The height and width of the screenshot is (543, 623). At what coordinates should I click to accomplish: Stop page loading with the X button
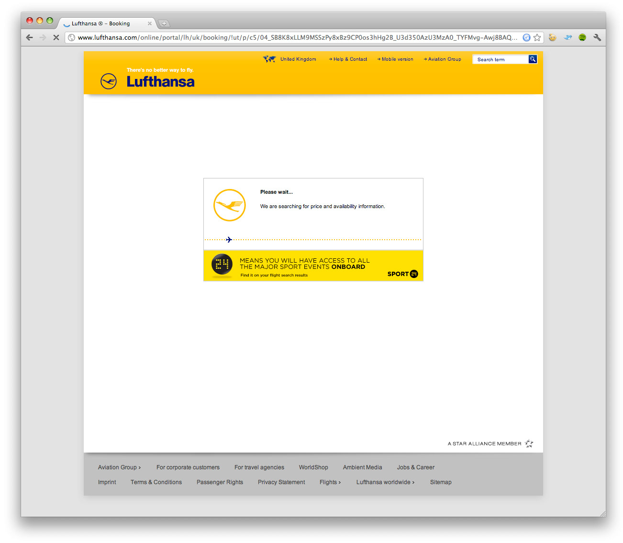click(56, 37)
